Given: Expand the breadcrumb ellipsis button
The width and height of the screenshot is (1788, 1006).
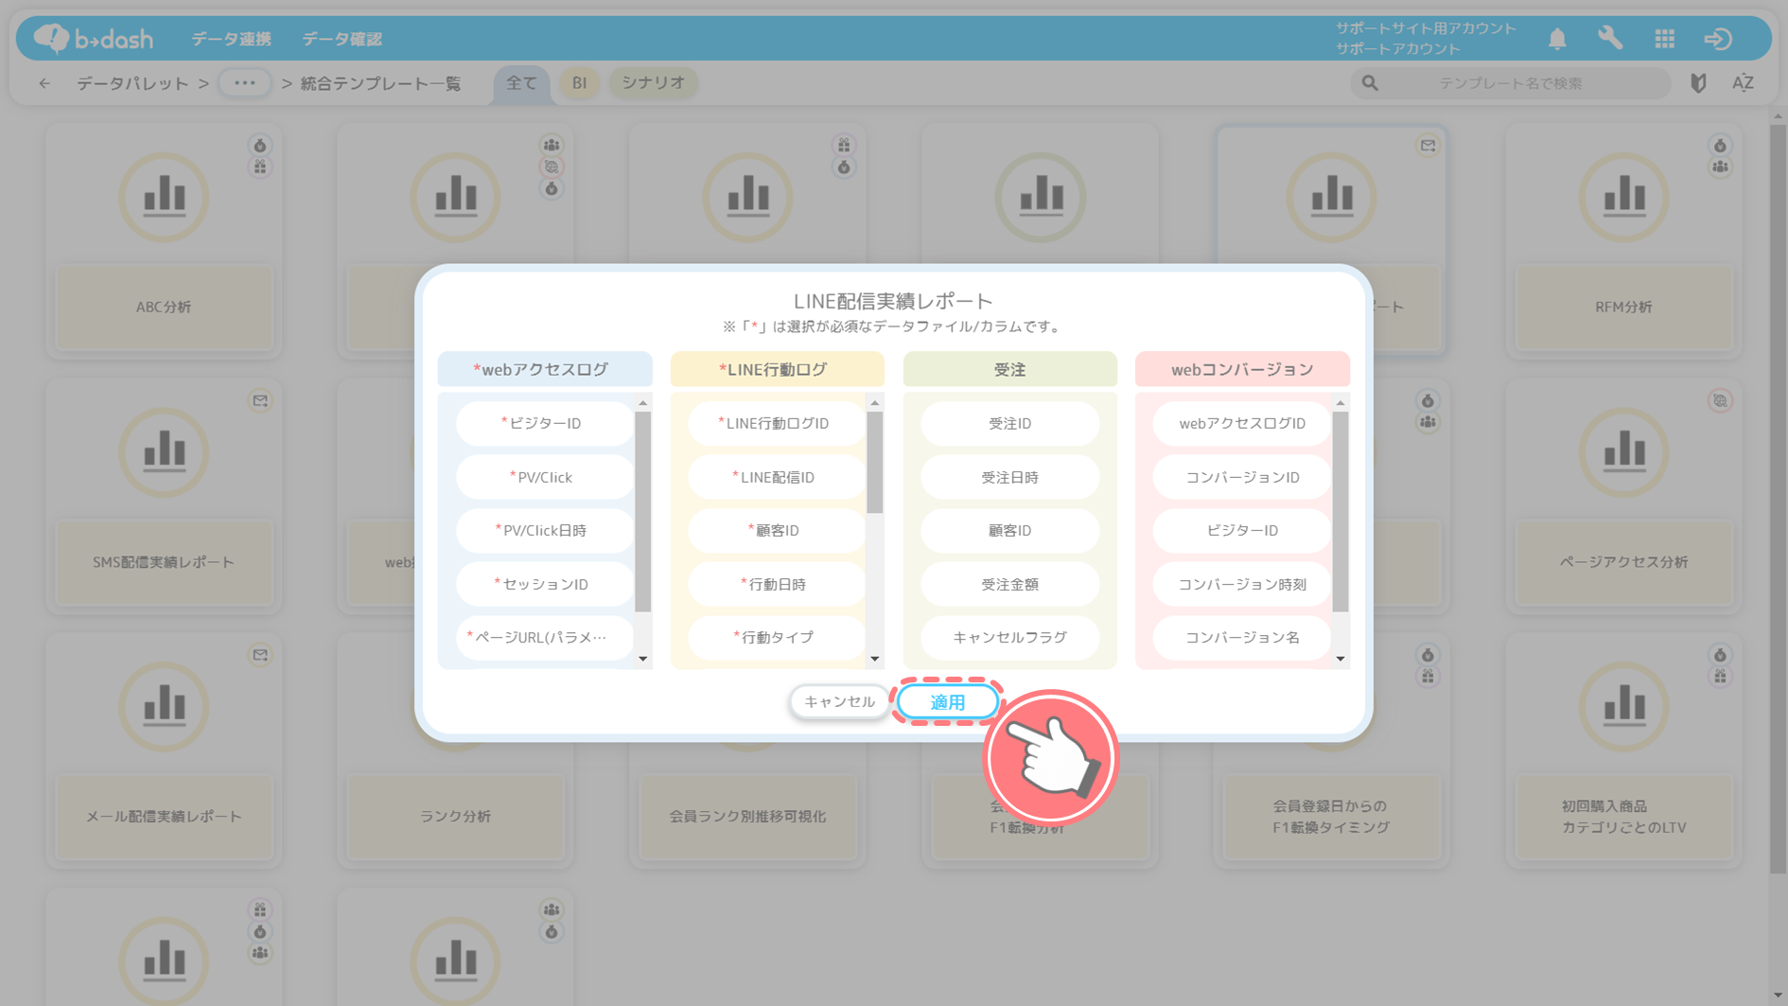Looking at the screenshot, I should 245,83.
